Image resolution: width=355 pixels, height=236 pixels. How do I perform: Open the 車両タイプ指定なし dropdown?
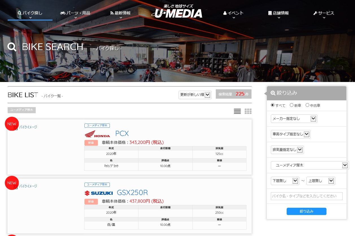[x=291, y=134]
